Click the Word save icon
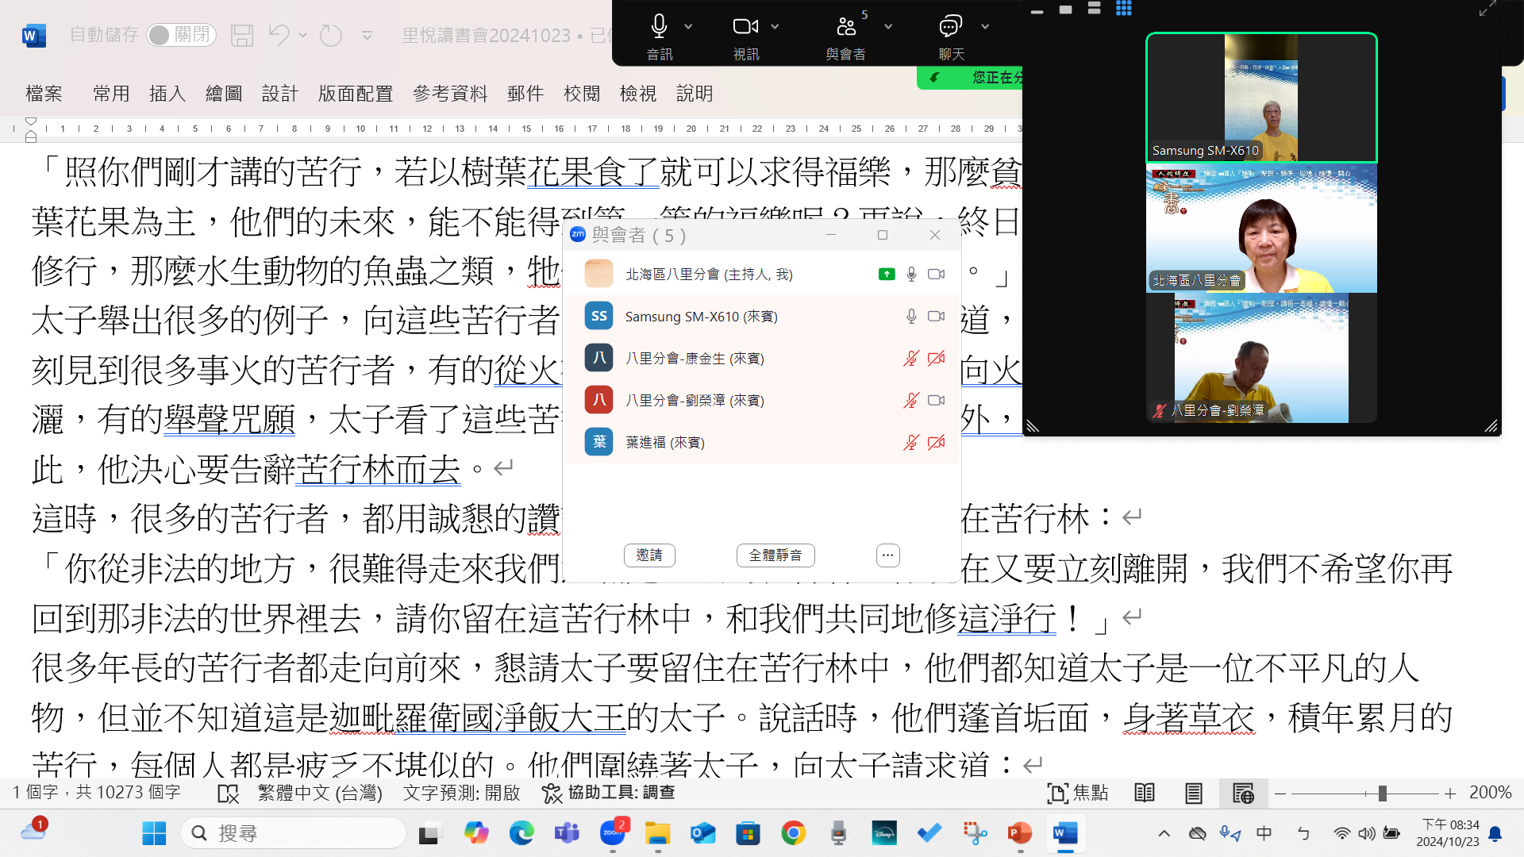Screen dimensions: 1524x857 (x=242, y=35)
